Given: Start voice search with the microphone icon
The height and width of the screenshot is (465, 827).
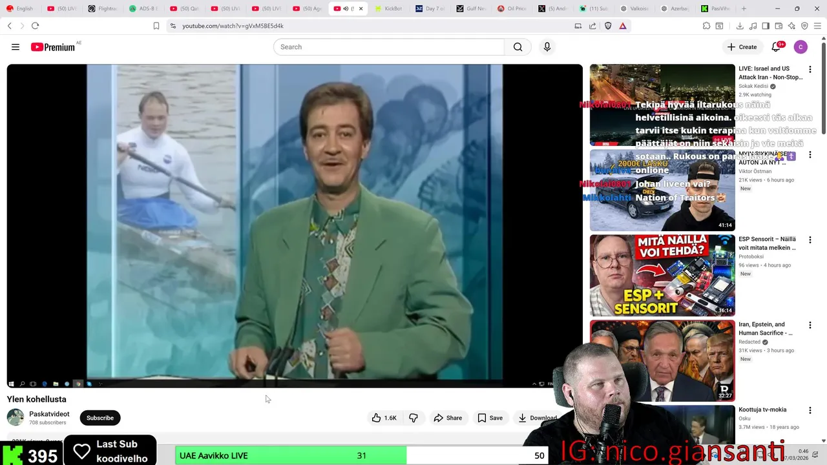Looking at the screenshot, I should click(547, 47).
